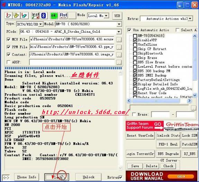
Task: Open Griffin Team Support Forum banner
Action: 145,126
